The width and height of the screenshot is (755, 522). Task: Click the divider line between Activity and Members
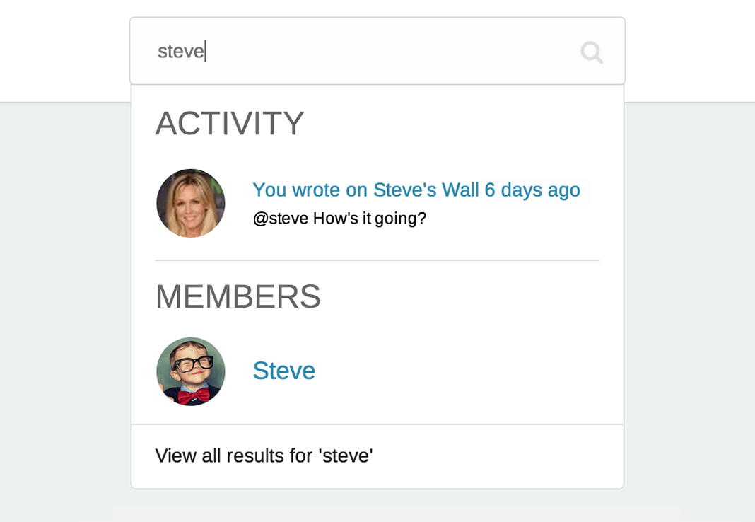point(377,260)
